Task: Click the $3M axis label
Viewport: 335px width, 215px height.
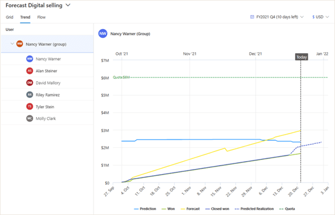Action: tap(105, 130)
